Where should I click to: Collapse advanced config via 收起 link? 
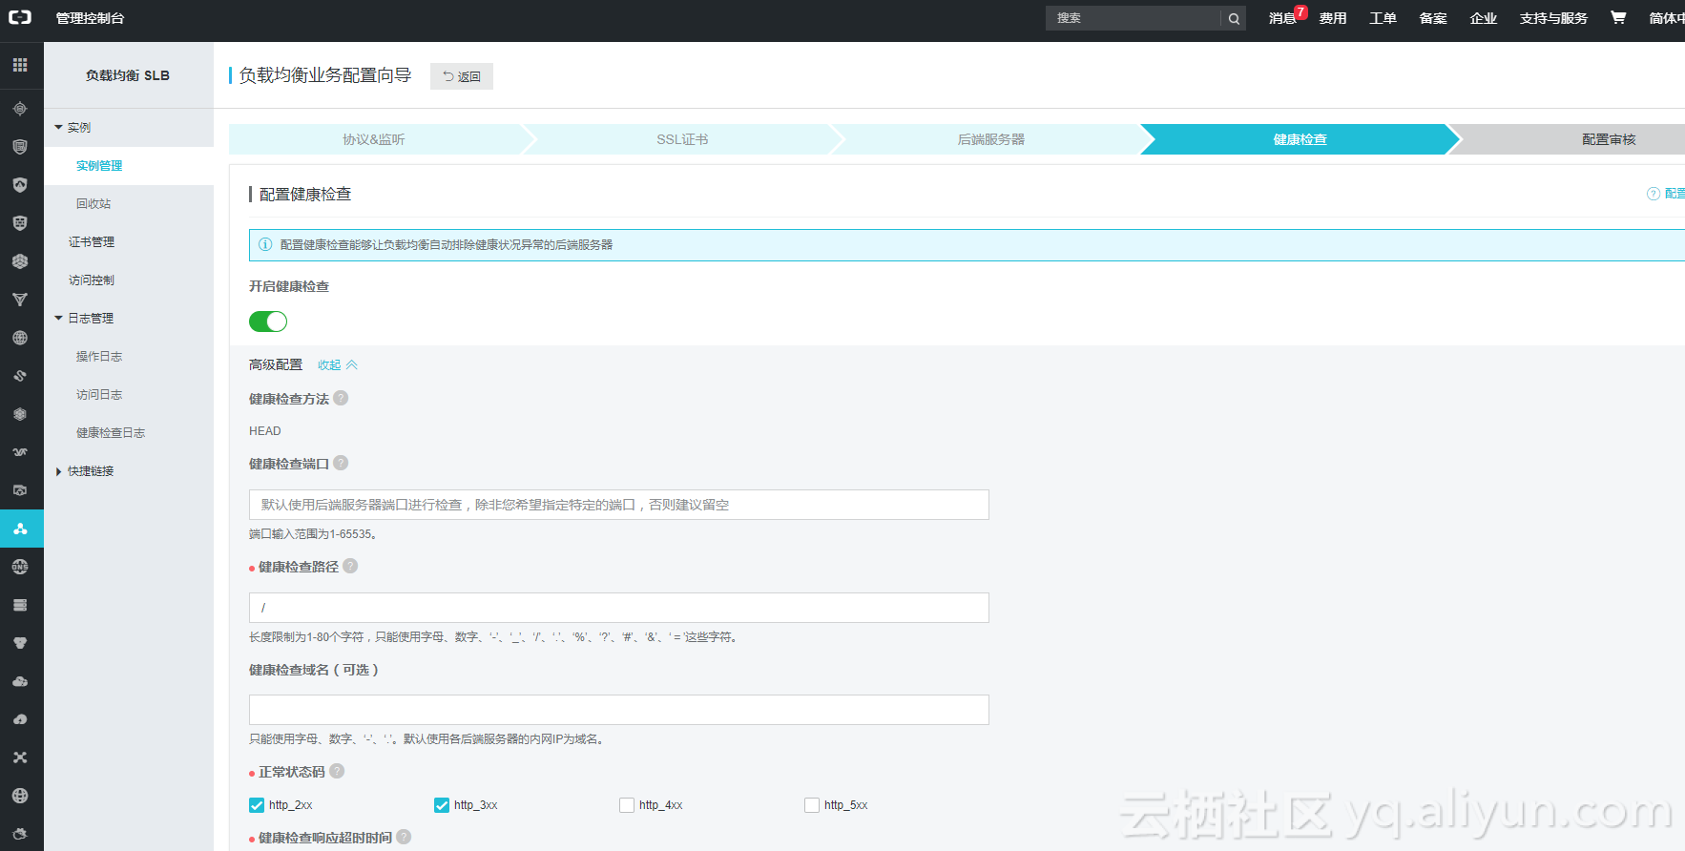coord(338,364)
